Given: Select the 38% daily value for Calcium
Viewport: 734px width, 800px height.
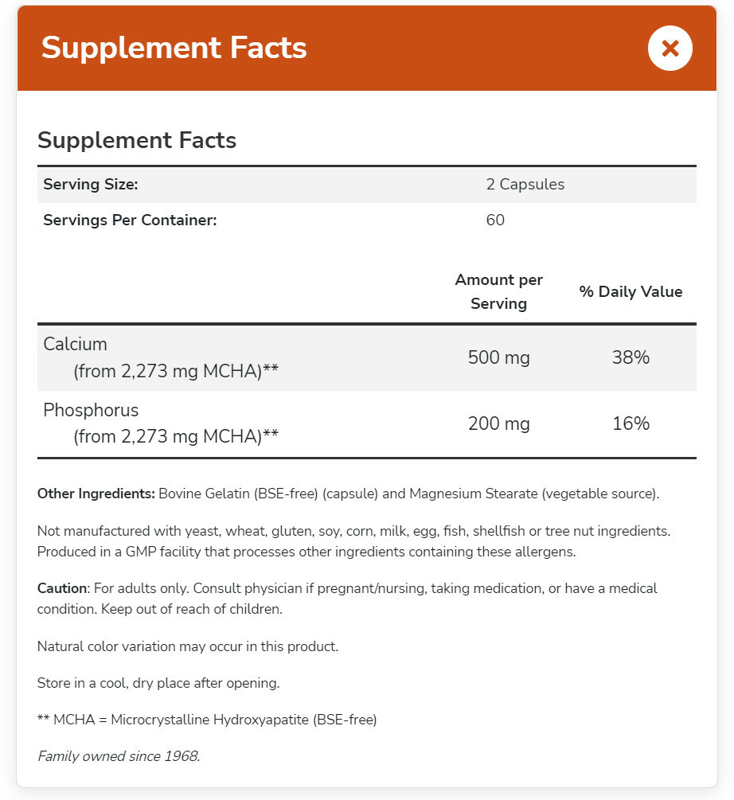Looking at the screenshot, I should tap(631, 357).
